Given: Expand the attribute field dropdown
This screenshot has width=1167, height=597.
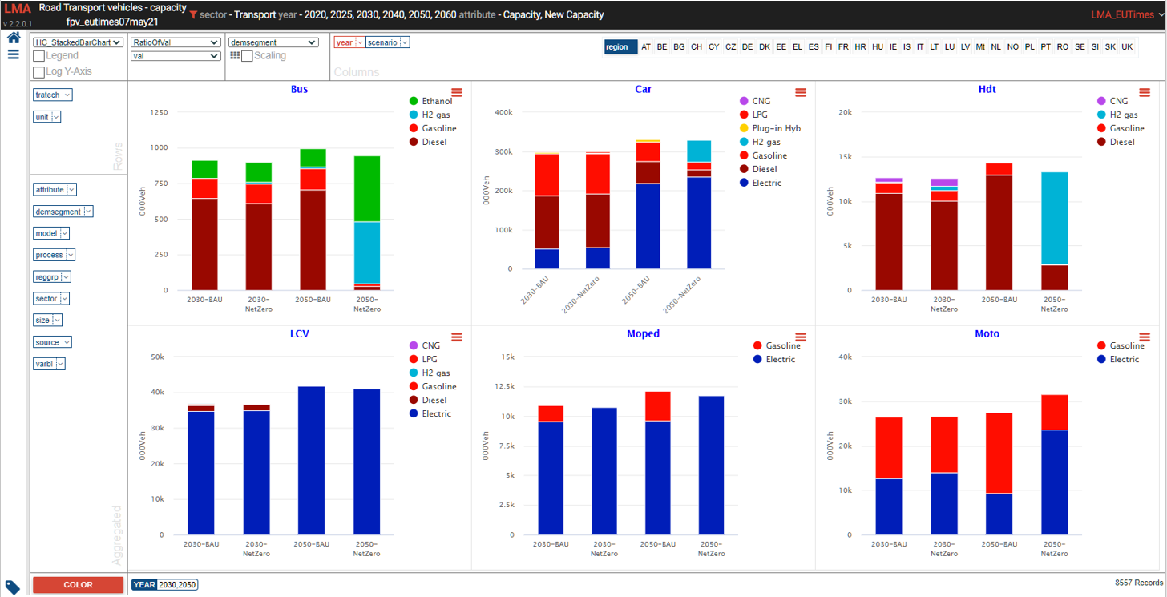Looking at the screenshot, I should (71, 189).
